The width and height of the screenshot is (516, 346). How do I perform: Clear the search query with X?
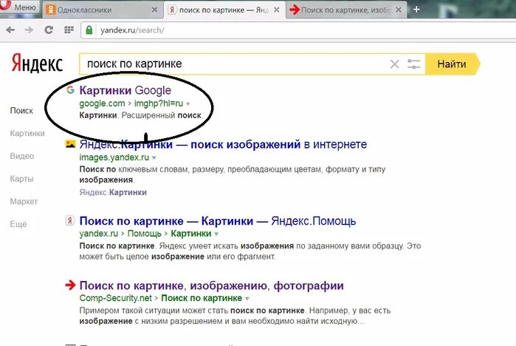pos(395,64)
